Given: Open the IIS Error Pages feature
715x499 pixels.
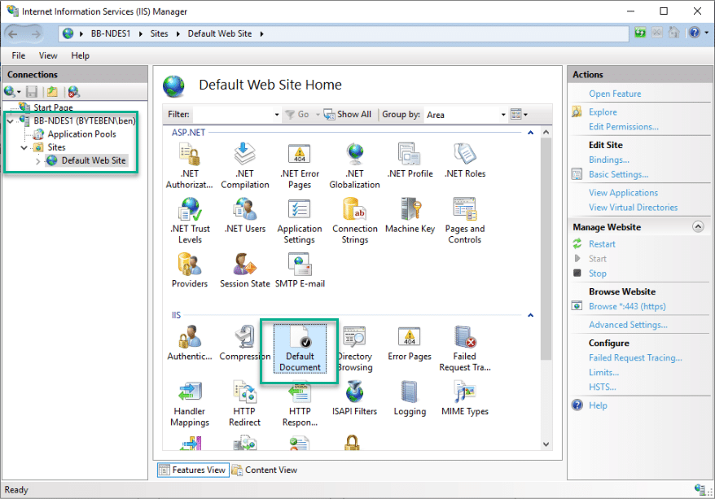Looking at the screenshot, I should point(410,343).
